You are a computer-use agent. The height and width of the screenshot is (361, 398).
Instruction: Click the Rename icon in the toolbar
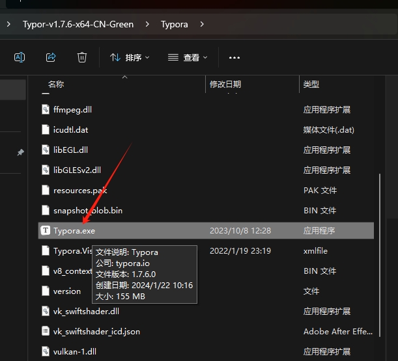coord(20,57)
